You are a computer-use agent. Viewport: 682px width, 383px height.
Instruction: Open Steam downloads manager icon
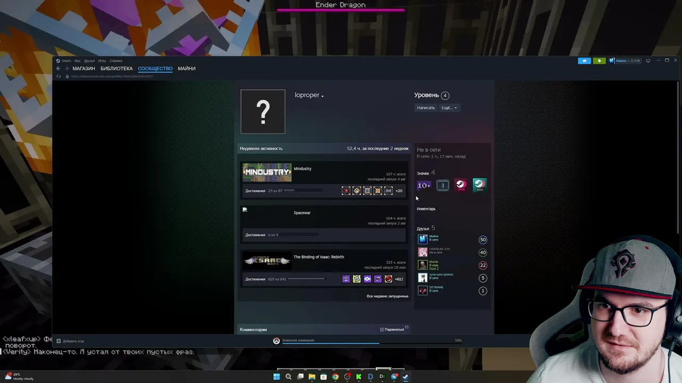276,341
